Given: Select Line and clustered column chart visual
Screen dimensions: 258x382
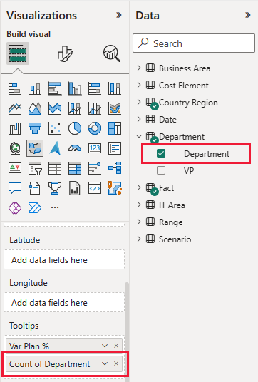Looking at the screenshot, I should click(95, 108).
